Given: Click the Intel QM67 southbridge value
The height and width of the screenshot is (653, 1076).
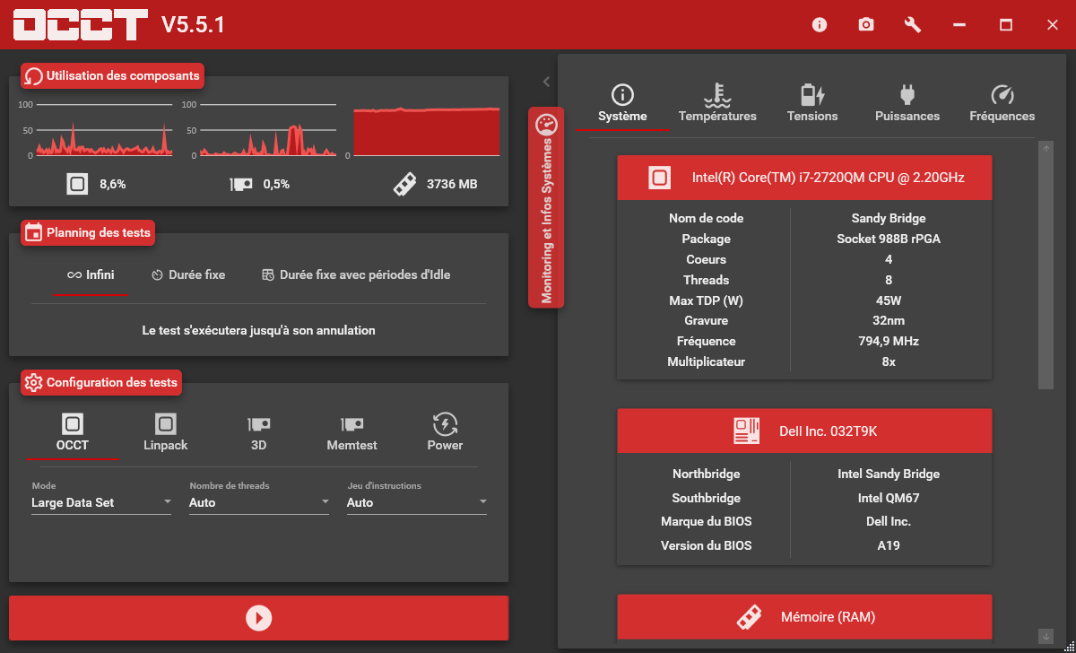Looking at the screenshot, I should pyautogui.click(x=889, y=498).
